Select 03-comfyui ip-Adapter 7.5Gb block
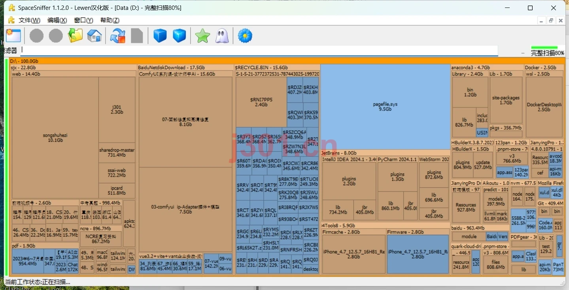The image size is (569, 290). click(x=185, y=209)
